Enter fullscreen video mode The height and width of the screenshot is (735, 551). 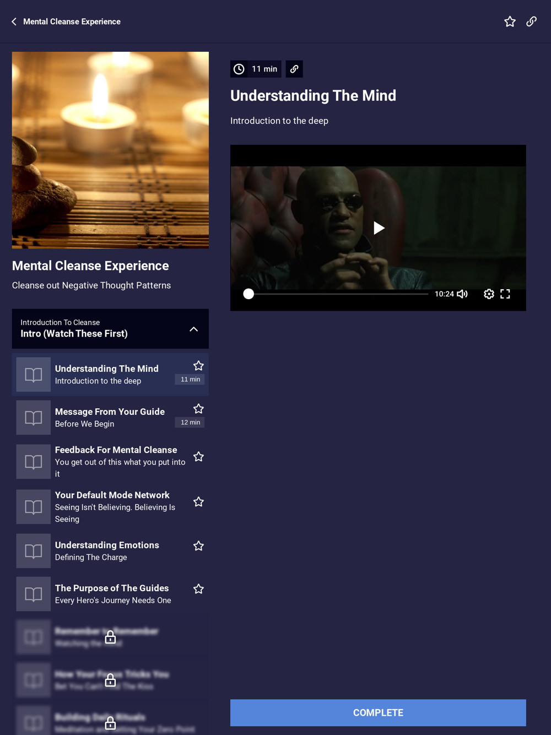pyautogui.click(x=505, y=294)
